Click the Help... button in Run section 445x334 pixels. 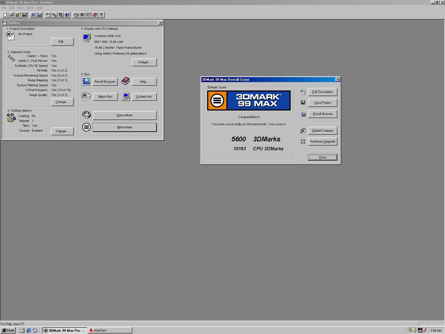(144, 82)
